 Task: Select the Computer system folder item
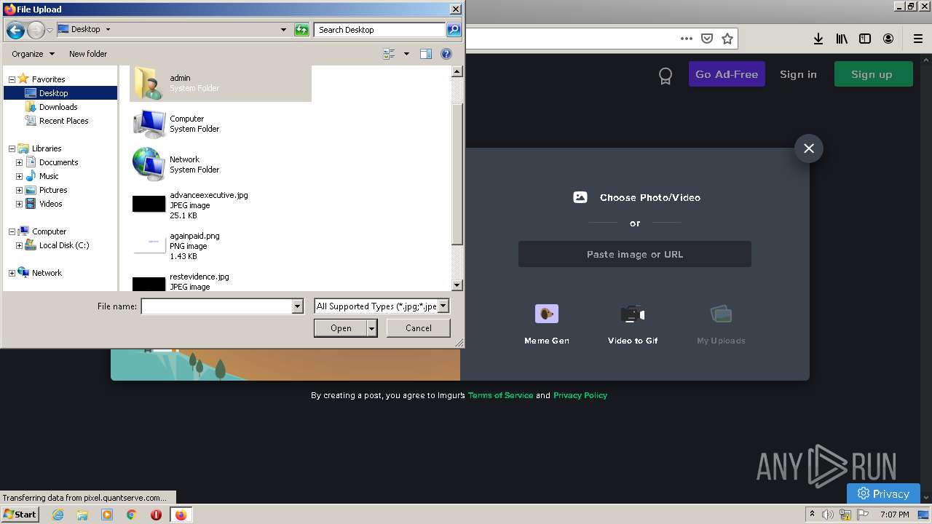pos(221,124)
